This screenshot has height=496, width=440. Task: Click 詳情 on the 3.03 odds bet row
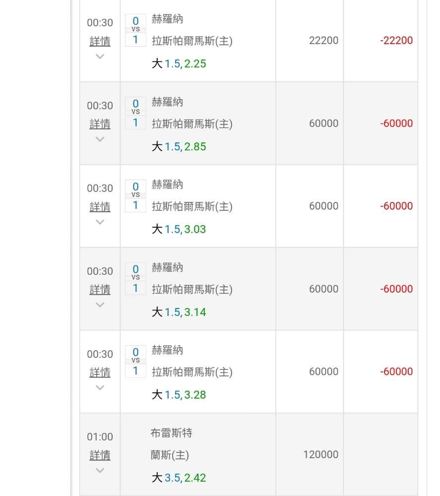tap(100, 207)
